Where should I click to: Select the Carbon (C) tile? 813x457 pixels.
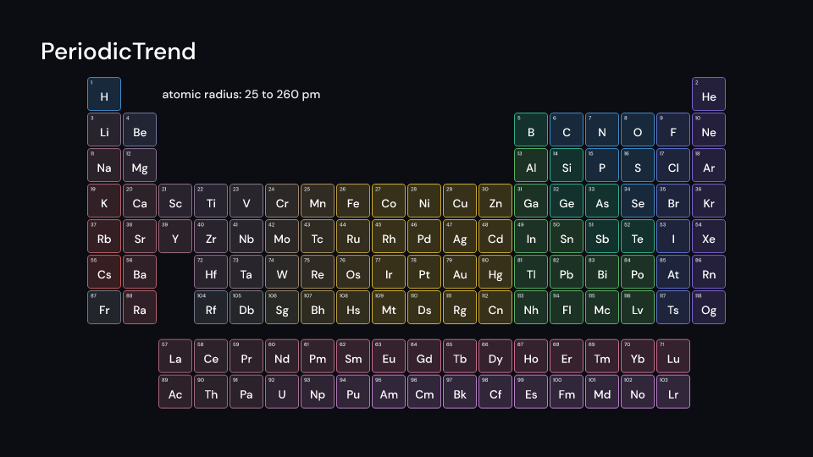pyautogui.click(x=567, y=129)
